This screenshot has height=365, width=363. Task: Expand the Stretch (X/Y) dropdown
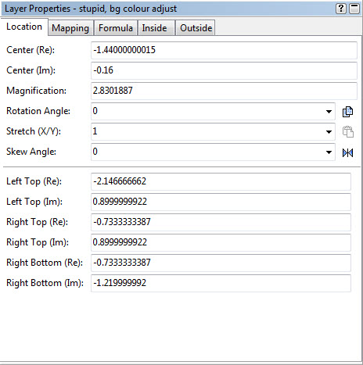pos(329,132)
